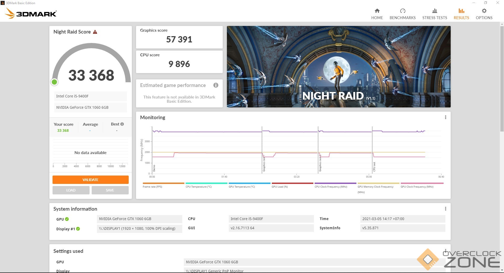Image resolution: width=504 pixels, height=273 pixels.
Task: Click the orange Validate button
Action: [90, 180]
